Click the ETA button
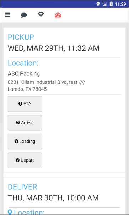 point(25,104)
